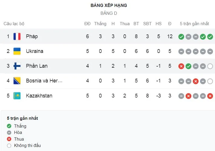Click the Bosnia and Herzegovina flag icon
Image resolution: width=215 pixels, height=151 pixels.
[x=17, y=81]
